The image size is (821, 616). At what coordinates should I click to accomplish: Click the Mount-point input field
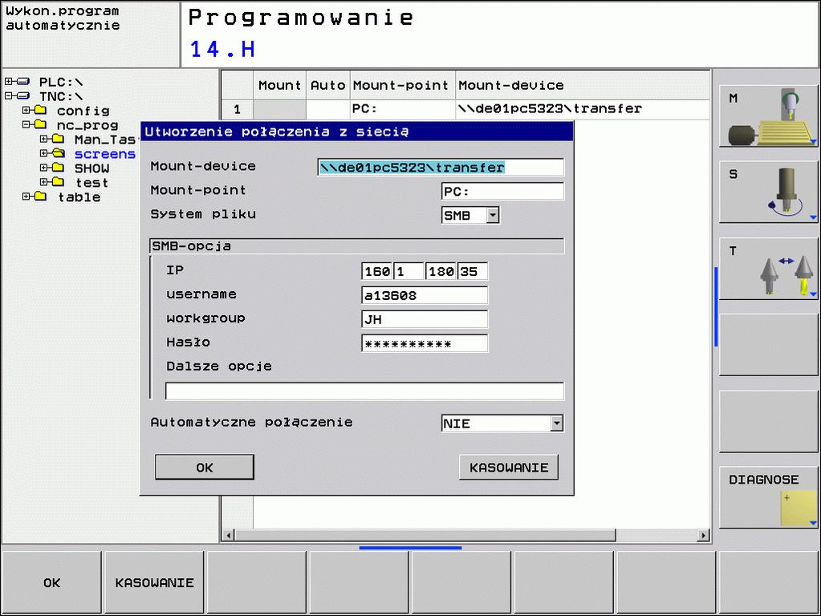point(502,192)
